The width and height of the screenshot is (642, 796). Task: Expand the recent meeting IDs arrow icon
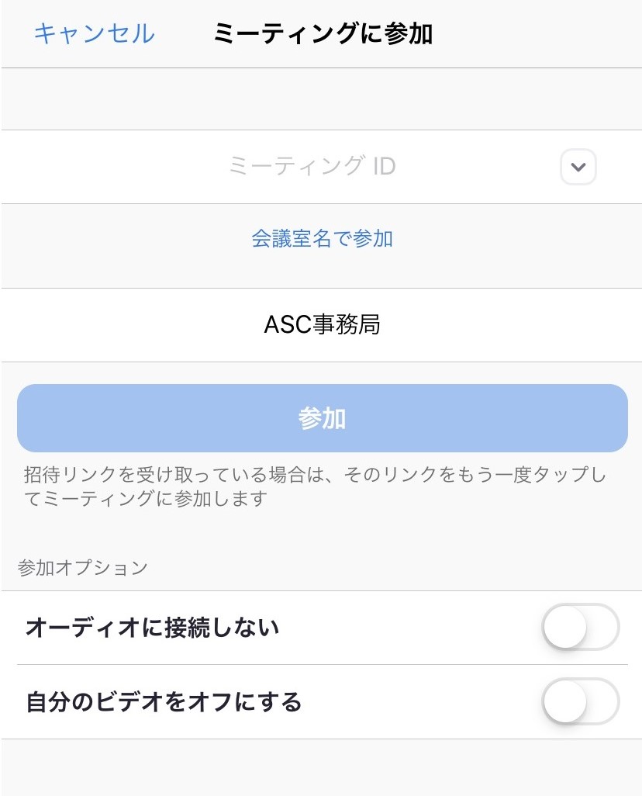(x=578, y=167)
